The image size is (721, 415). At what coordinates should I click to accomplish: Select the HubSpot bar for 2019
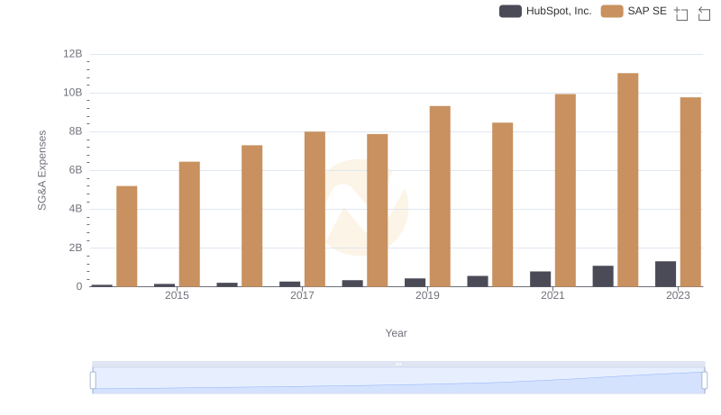[415, 283]
